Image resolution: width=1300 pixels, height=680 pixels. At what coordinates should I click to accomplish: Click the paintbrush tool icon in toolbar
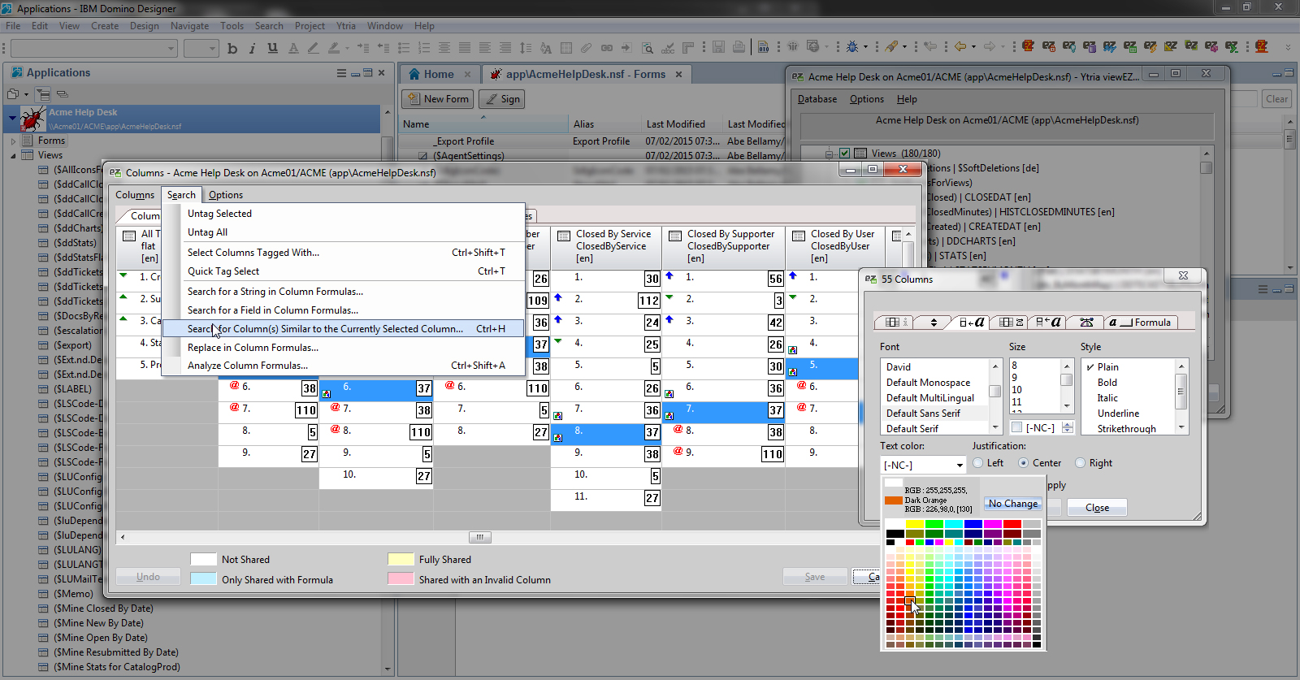pos(892,47)
